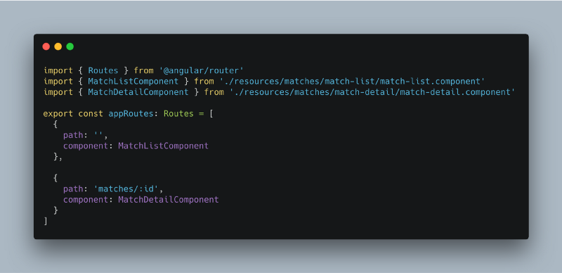
Task: Click the 'matches/:id' path string
Action: tap(126, 189)
